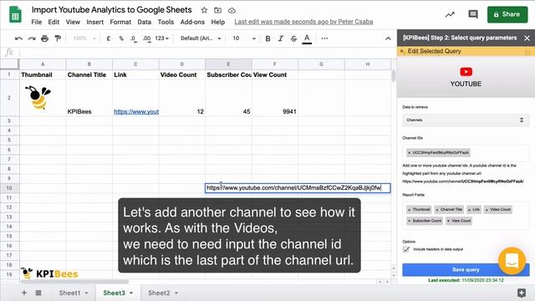Switch to the Sheet1 tab

(69, 293)
